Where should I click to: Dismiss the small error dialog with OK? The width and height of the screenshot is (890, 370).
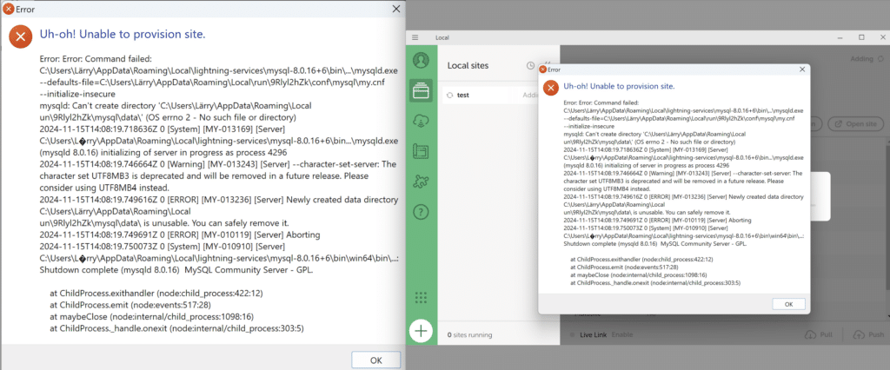788,304
